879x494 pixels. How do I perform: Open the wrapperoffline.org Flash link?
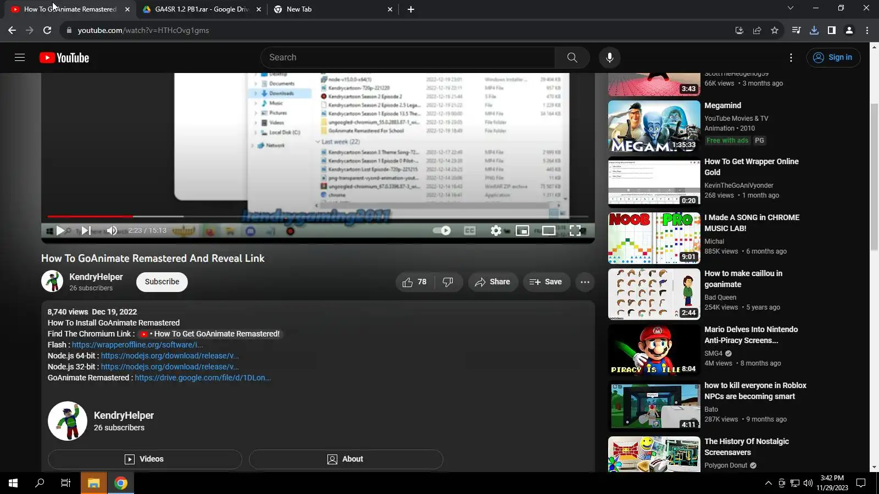(137, 345)
